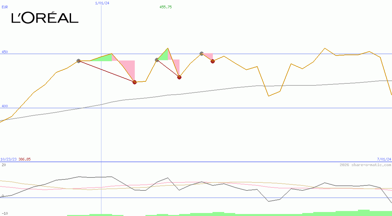
Task: Click the EUR currency label
Action: tap(5, 7)
